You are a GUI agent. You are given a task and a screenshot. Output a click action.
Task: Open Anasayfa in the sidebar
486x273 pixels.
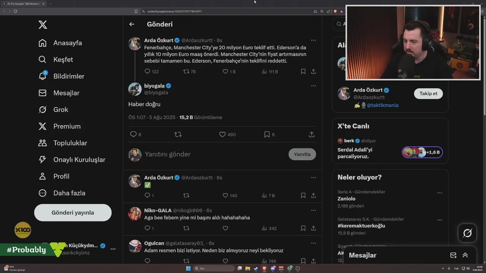click(60, 43)
